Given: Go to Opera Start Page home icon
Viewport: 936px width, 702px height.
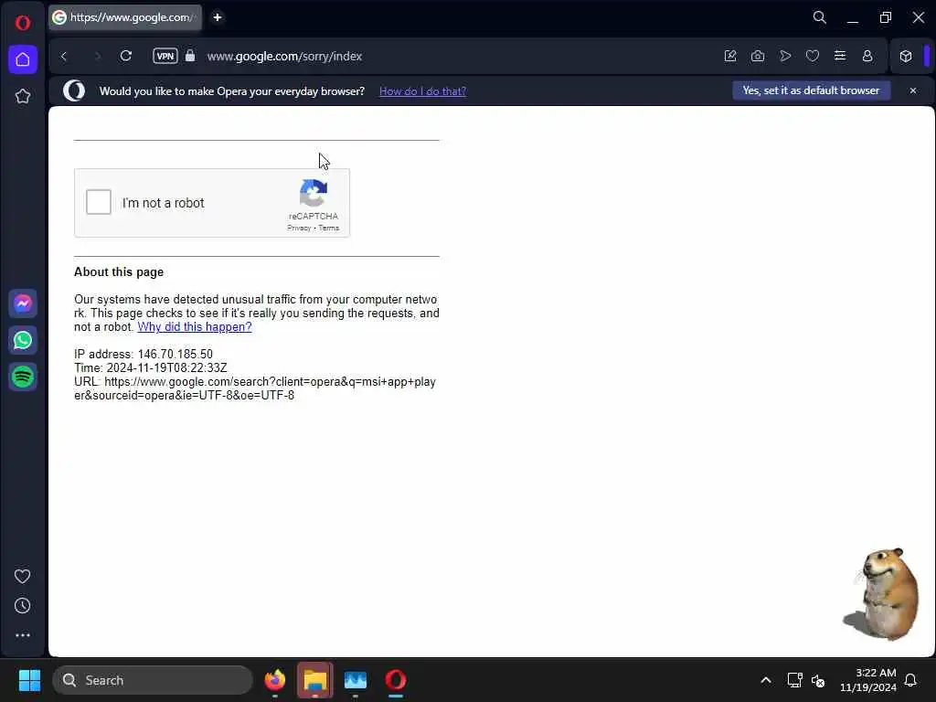Looking at the screenshot, I should (23, 59).
